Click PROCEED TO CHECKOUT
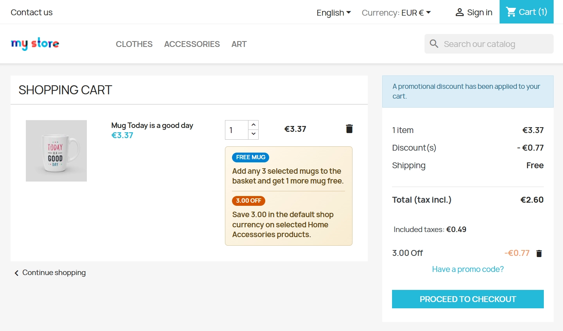This screenshot has width=563, height=331. coord(468,299)
